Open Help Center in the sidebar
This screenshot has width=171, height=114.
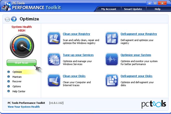tap(19, 91)
